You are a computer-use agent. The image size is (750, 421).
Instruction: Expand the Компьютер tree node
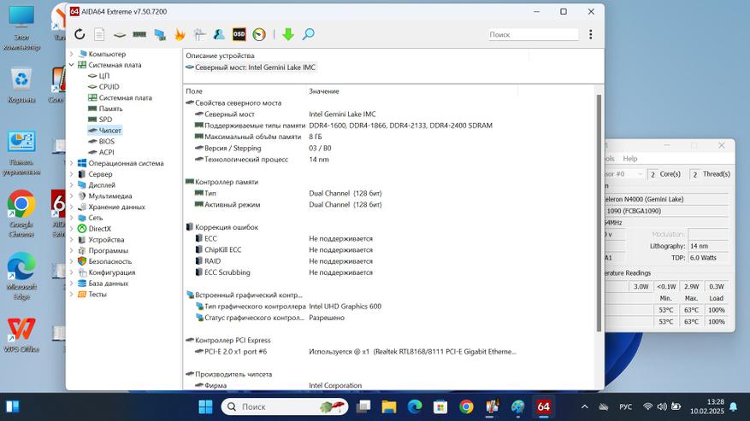pyautogui.click(x=72, y=54)
